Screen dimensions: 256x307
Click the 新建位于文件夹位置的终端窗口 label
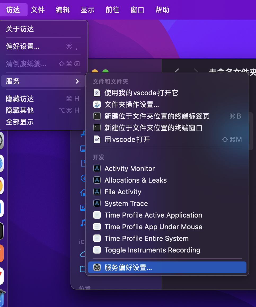coord(153,128)
